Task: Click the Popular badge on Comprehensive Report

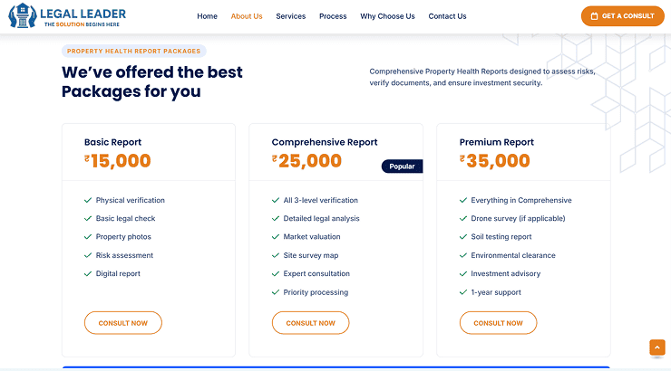Action: pos(402,166)
